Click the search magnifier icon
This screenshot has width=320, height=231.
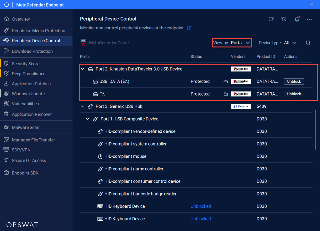[x=308, y=43]
